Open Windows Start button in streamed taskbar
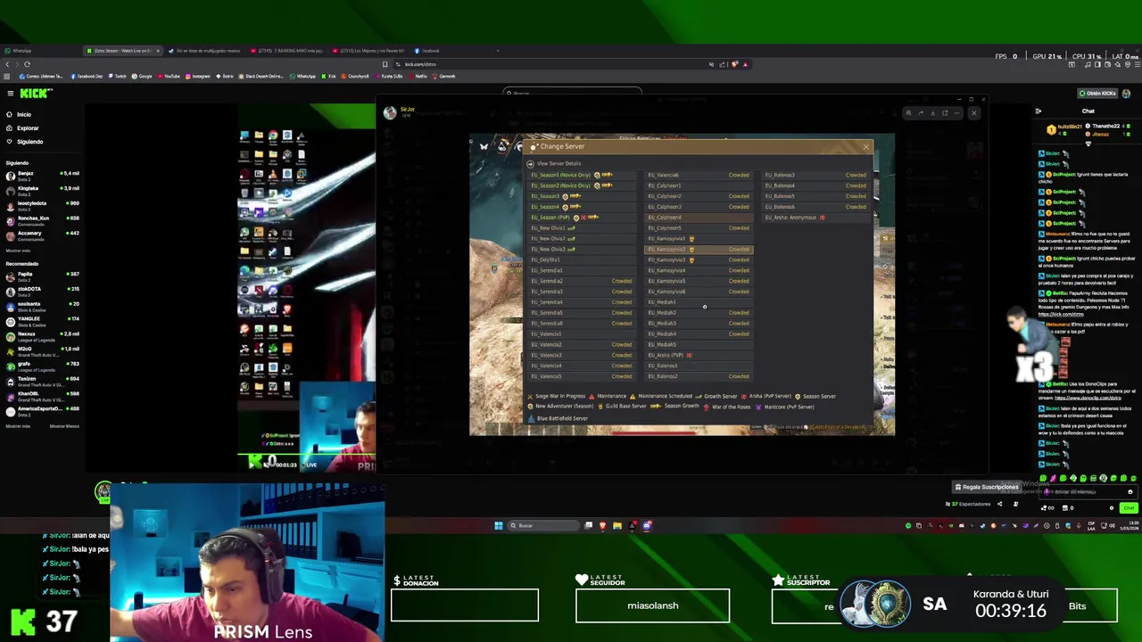Viewport: 1142px width, 642px height. click(499, 525)
